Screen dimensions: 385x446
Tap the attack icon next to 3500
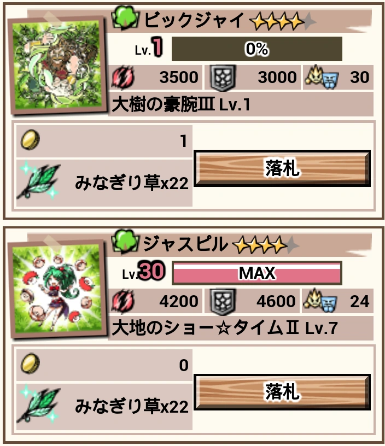coord(123,77)
